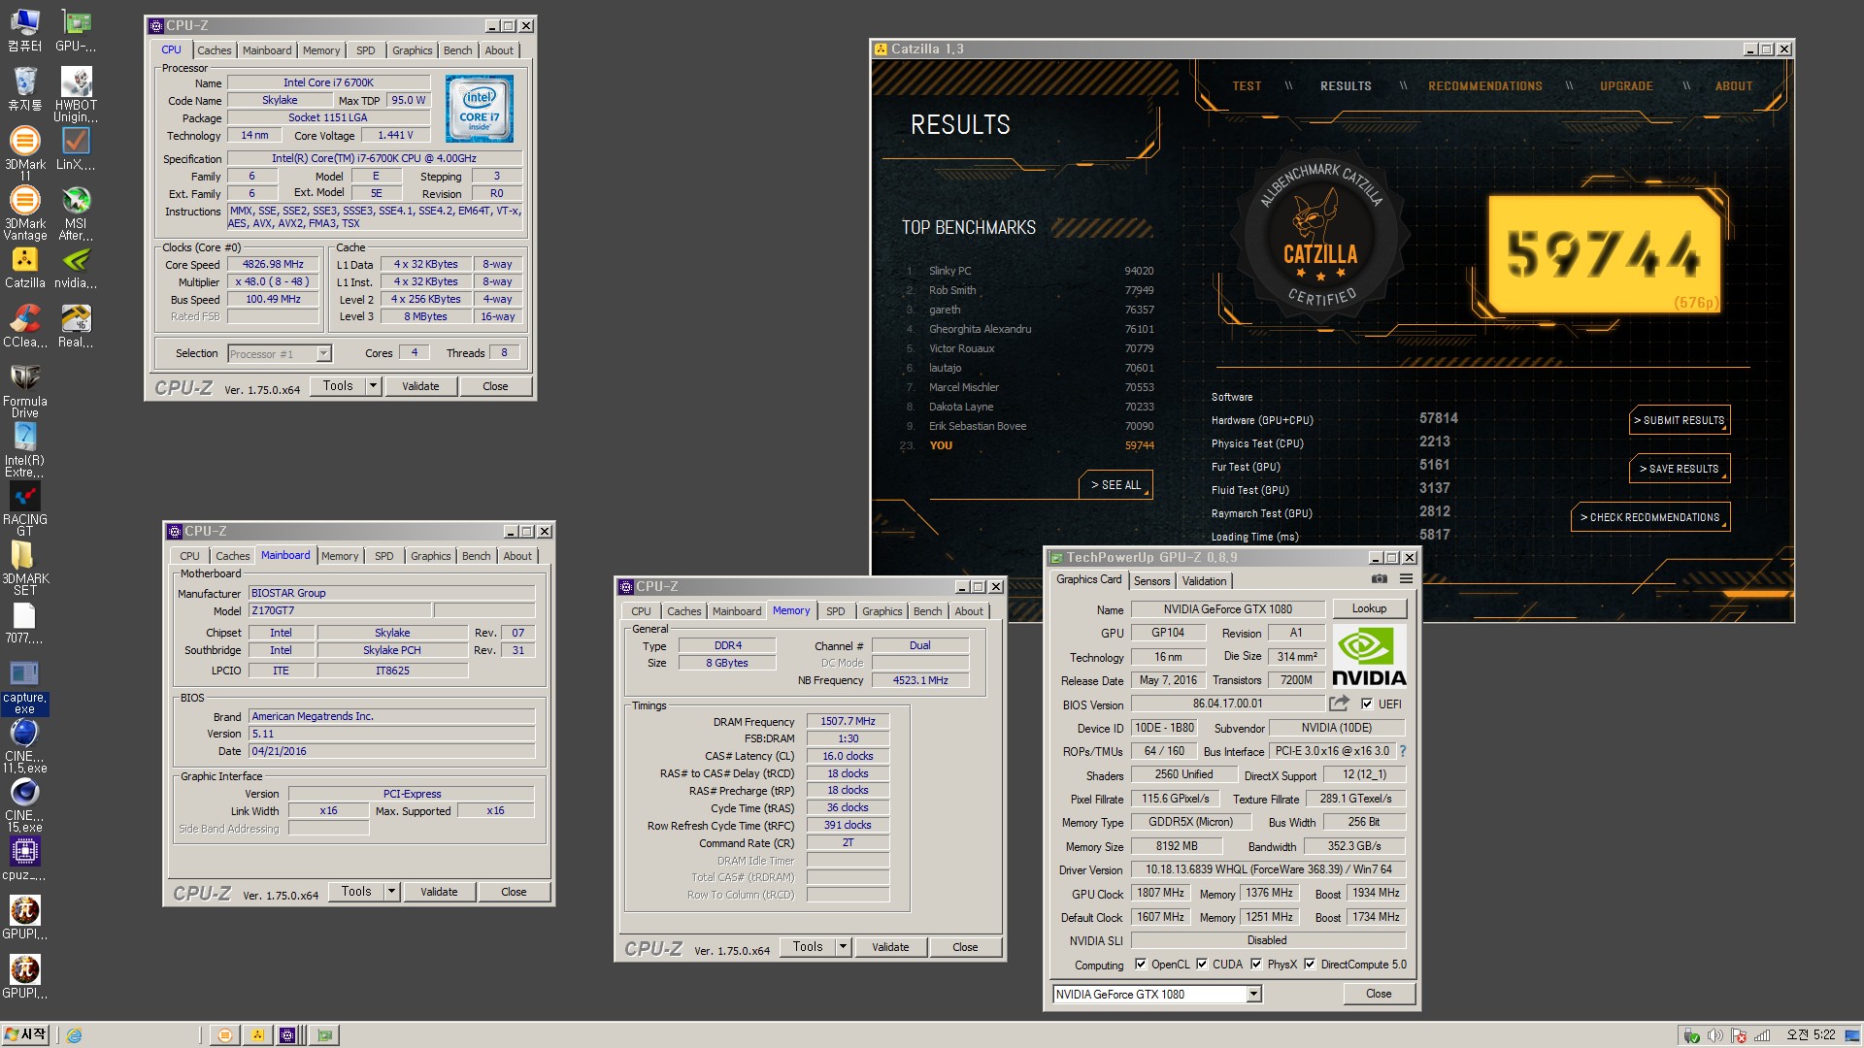The width and height of the screenshot is (1864, 1048).
Task: Open the Intel(R) Extreme desktop icon
Action: coord(25,450)
